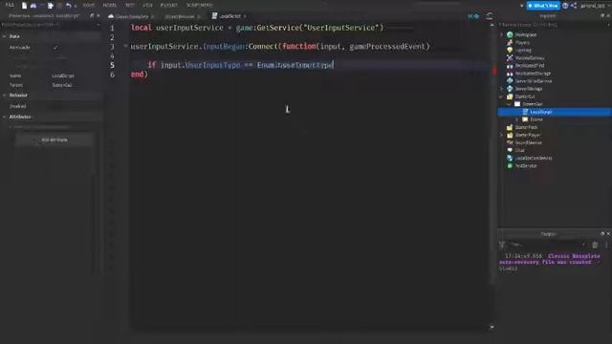Open the PLUGINS ribbon tab
612x344 pixels.
pyautogui.click(x=168, y=5)
